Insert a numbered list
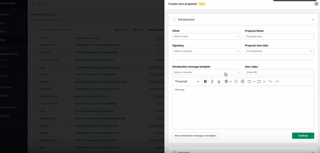The width and height of the screenshot is (320, 153). (x=259, y=81)
